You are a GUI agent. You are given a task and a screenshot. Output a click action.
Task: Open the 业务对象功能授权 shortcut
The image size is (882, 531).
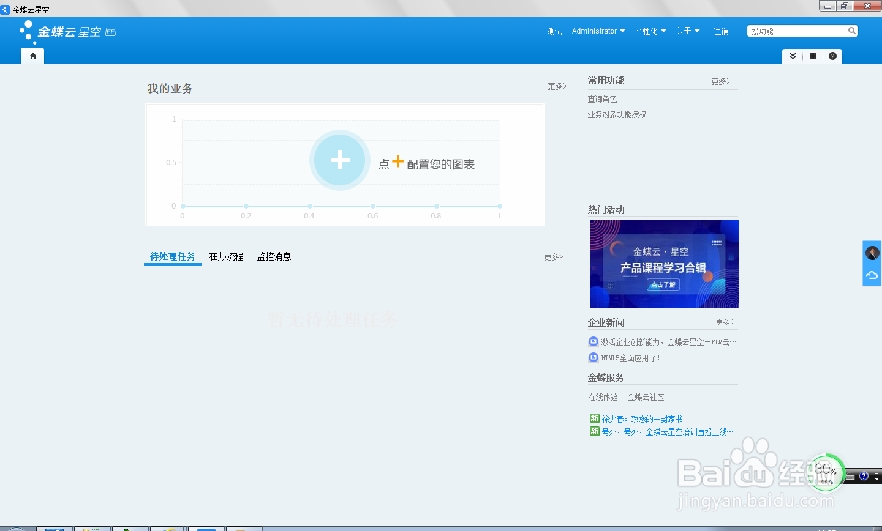point(617,114)
